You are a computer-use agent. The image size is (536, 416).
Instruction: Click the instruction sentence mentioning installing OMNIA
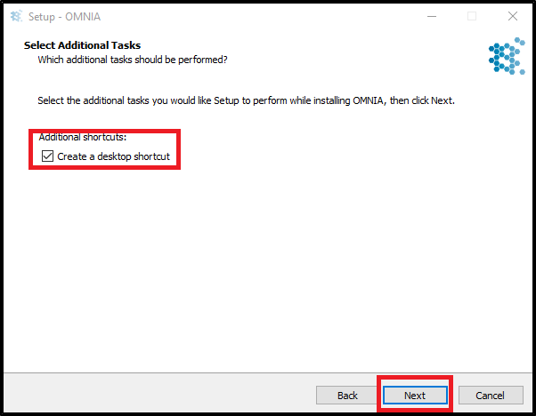[246, 100]
